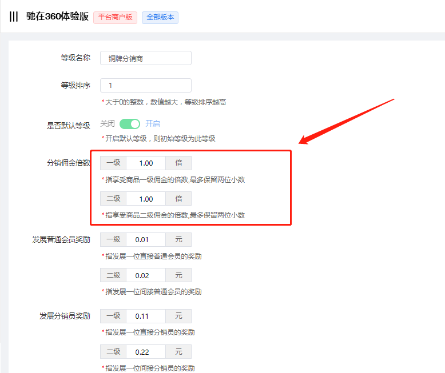This screenshot has width=445, height=373.
Task: Click the 驰在360体验版 title text
Action: coord(57,16)
